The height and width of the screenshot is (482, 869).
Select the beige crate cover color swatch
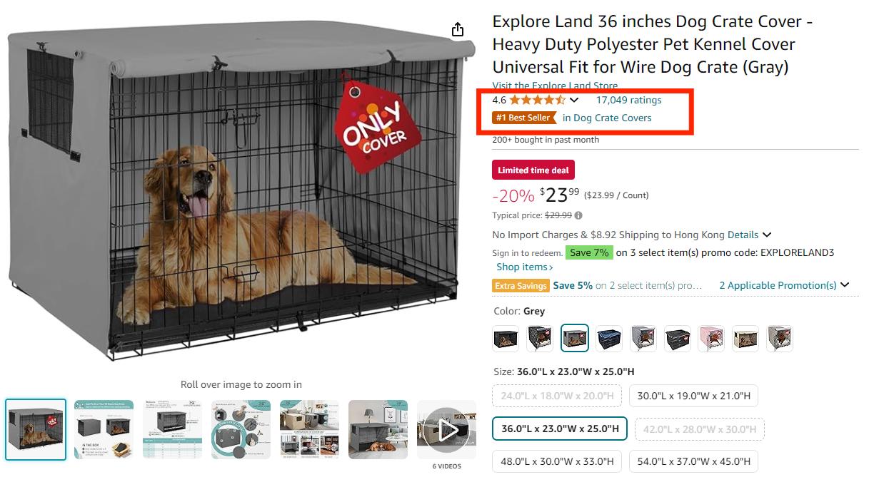point(745,338)
